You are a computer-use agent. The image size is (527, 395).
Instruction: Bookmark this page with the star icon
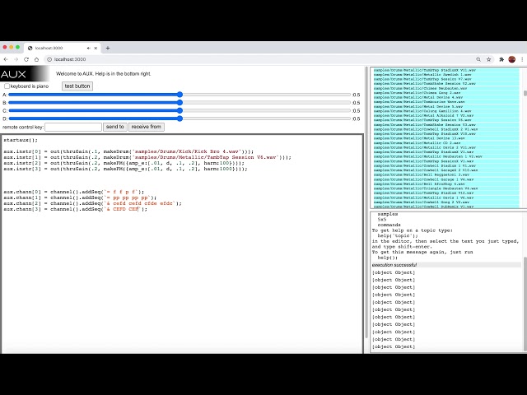click(x=488, y=59)
